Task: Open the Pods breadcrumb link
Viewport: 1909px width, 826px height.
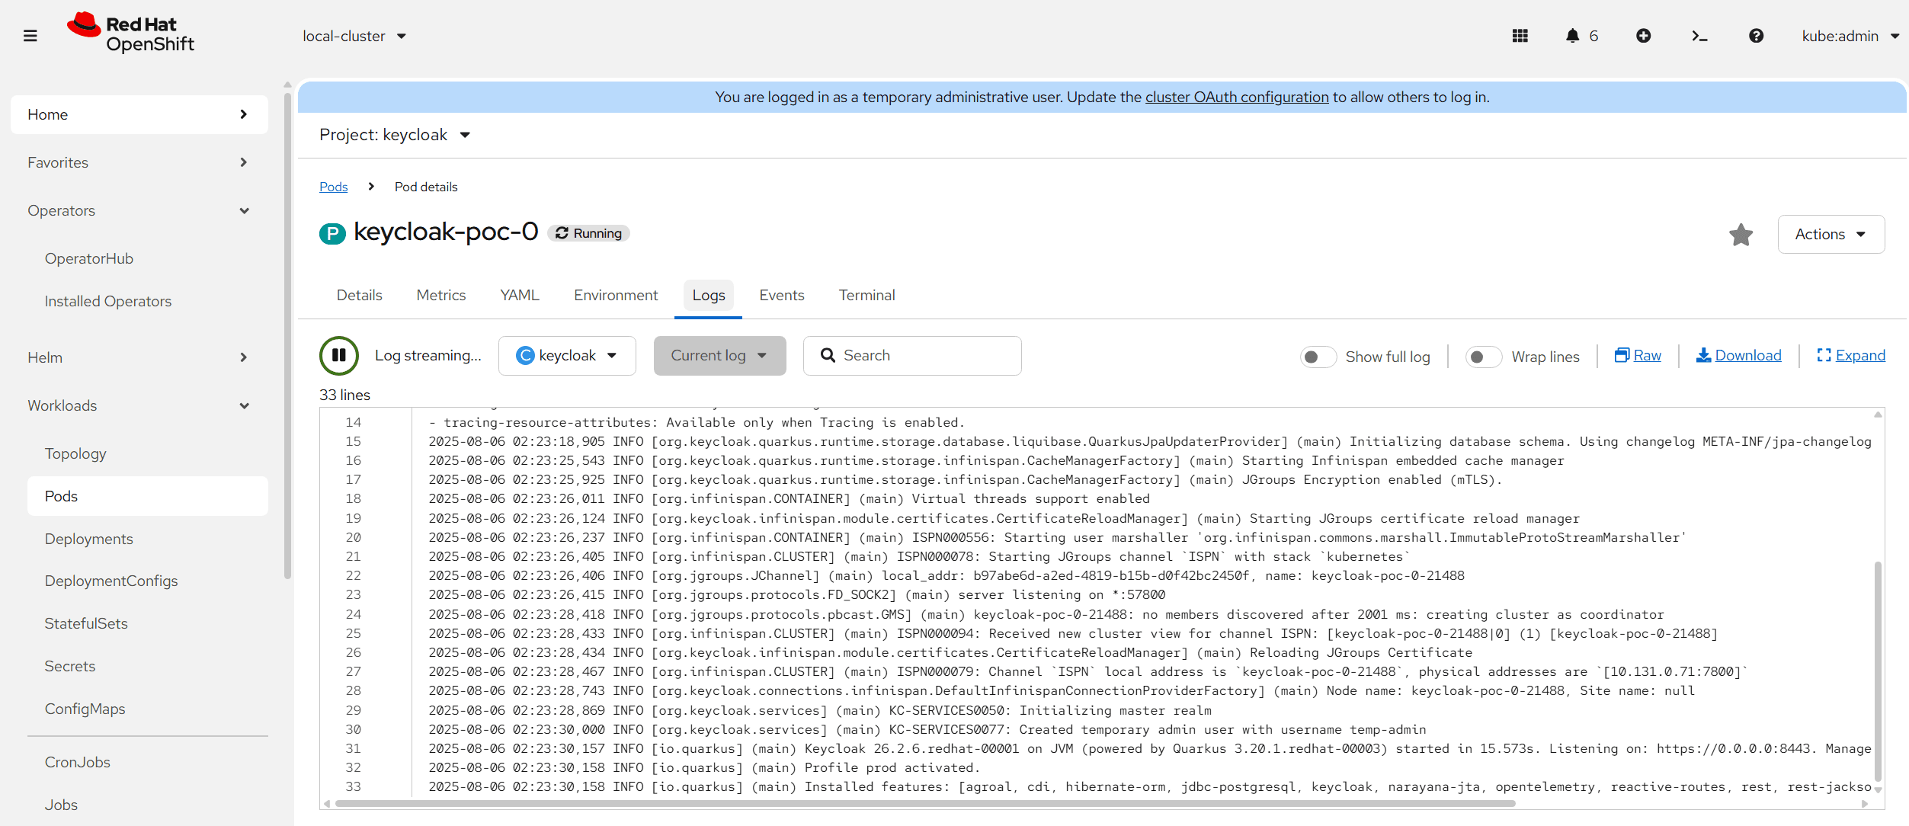Action: coord(334,187)
